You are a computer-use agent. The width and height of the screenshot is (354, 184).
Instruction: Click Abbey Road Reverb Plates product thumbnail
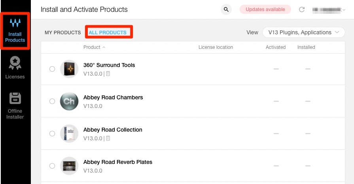(69, 166)
